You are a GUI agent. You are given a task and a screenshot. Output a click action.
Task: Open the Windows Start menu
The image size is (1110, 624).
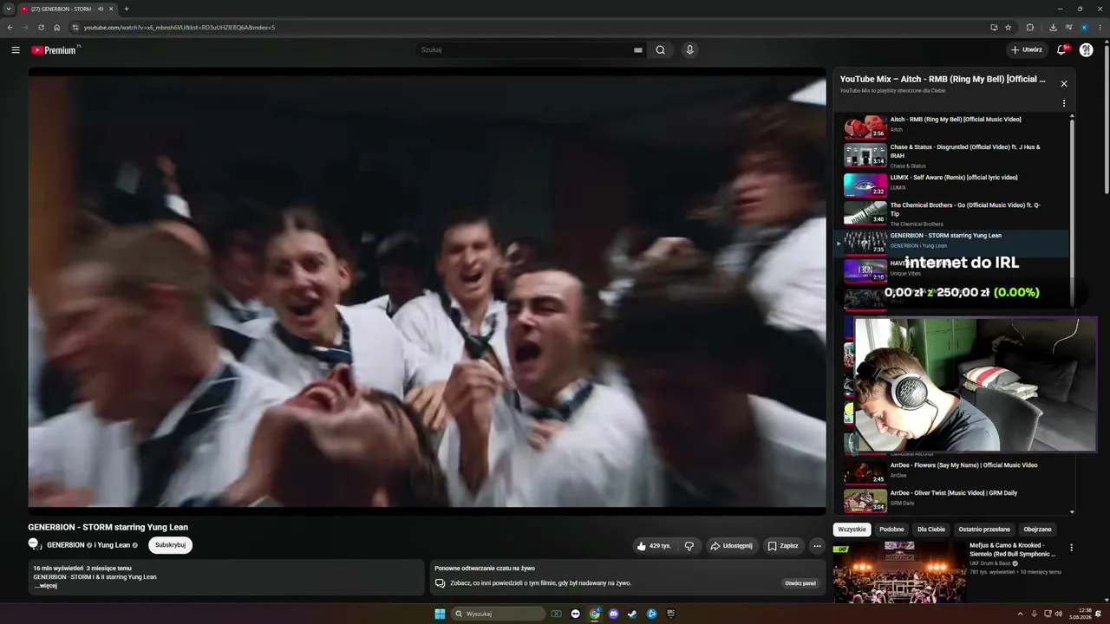coord(440,614)
